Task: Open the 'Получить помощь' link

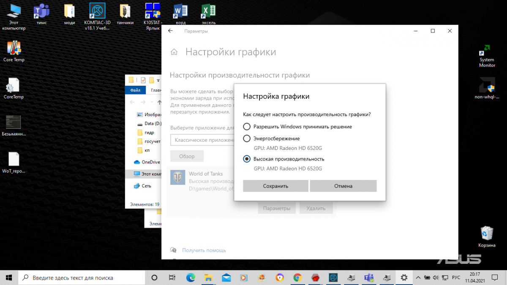Action: [x=204, y=250]
